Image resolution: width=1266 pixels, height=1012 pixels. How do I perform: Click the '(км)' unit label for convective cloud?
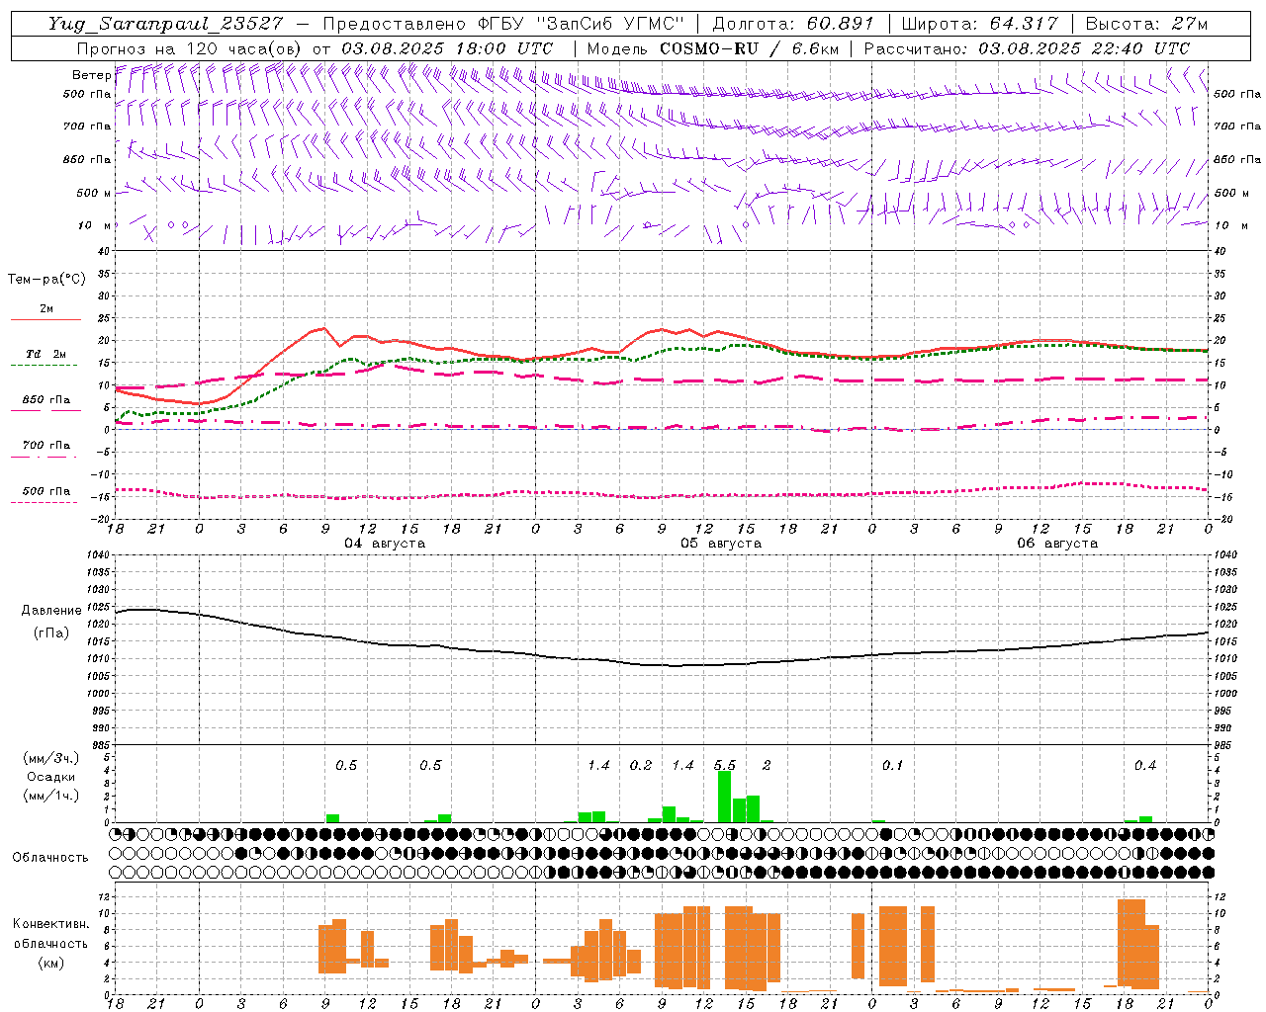click(x=51, y=963)
